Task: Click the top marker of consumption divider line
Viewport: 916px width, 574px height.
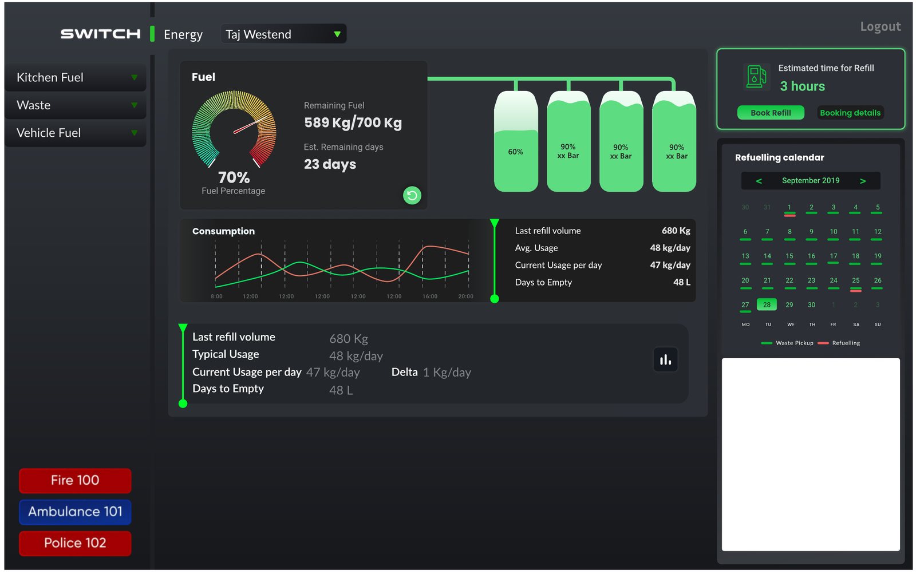Action: point(495,223)
